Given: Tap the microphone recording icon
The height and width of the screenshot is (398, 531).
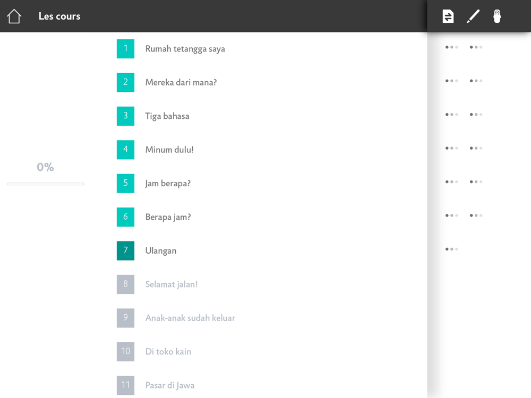Looking at the screenshot, I should tap(497, 16).
